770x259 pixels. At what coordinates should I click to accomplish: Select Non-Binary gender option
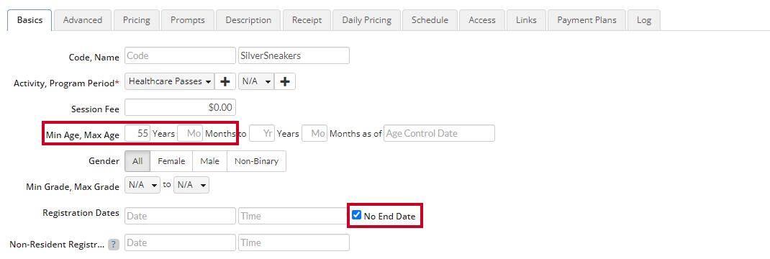click(256, 161)
